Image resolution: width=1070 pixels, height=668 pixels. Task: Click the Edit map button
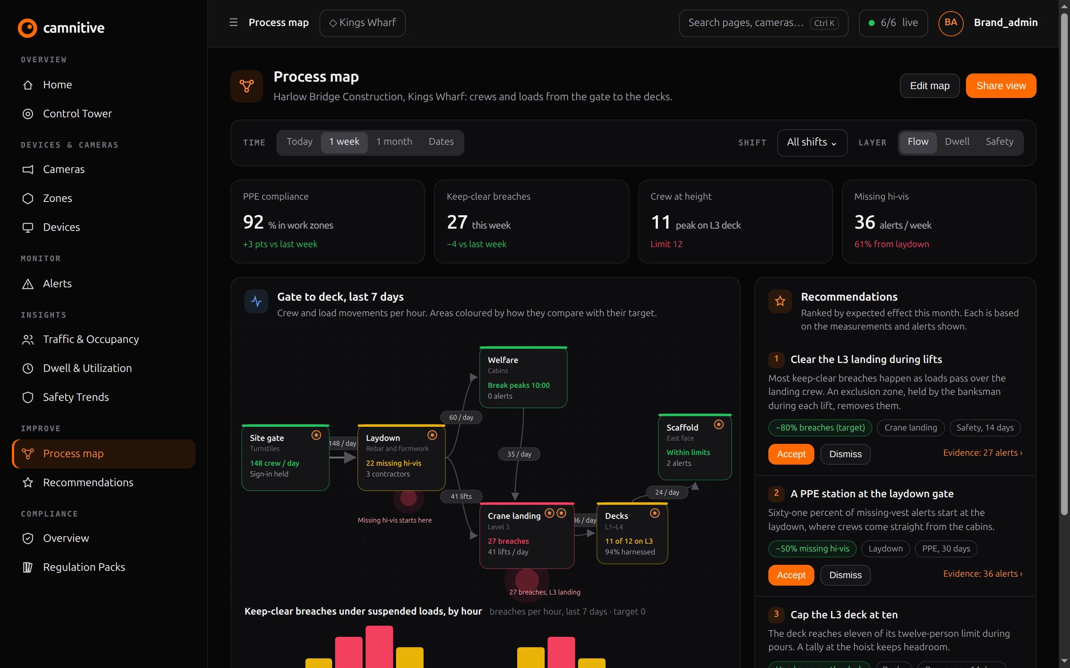[930, 86]
